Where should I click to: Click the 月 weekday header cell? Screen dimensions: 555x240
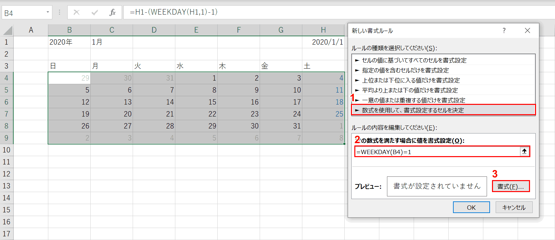point(112,66)
